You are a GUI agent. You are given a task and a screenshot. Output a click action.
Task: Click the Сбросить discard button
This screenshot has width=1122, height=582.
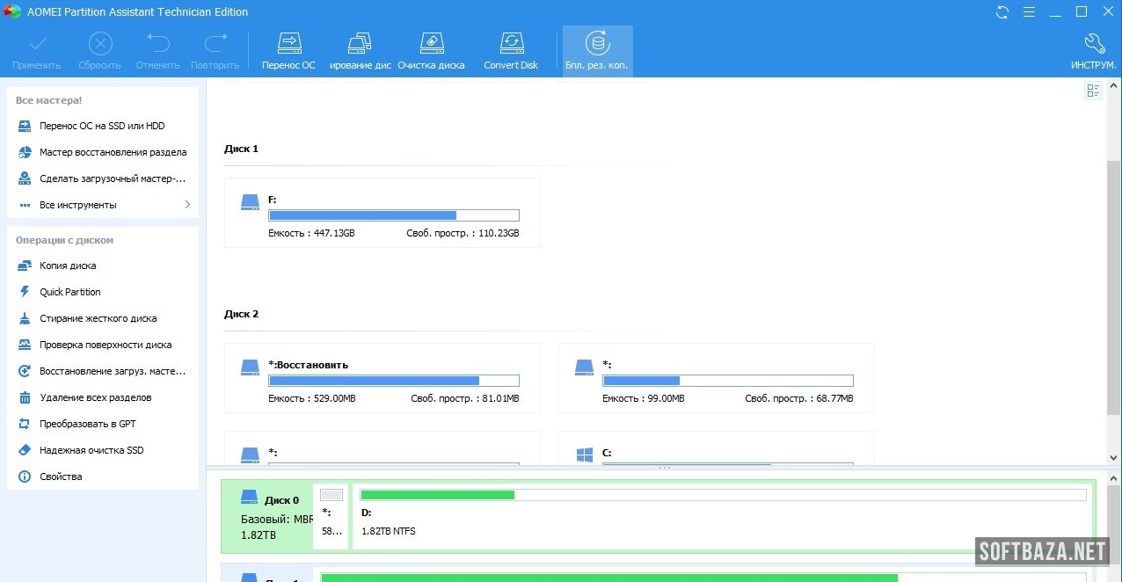[100, 51]
